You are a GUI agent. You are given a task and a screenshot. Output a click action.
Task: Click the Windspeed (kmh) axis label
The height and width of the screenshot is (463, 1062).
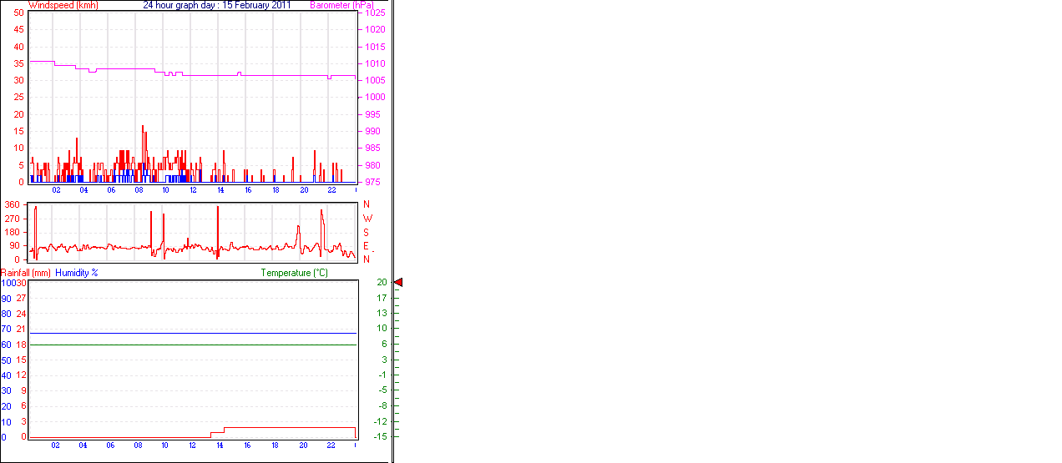pyautogui.click(x=63, y=5)
